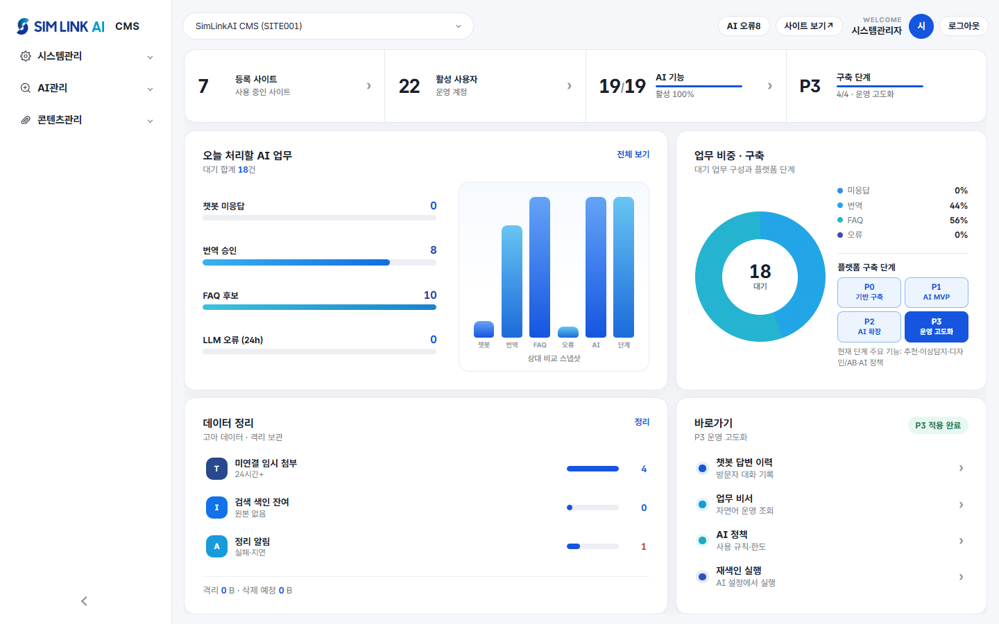The image size is (999, 624).
Task: Select the P0 기반 구축 stage
Action: click(x=869, y=292)
